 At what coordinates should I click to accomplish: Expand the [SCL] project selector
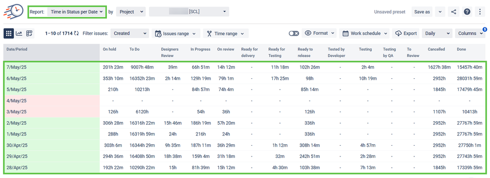(x=189, y=12)
